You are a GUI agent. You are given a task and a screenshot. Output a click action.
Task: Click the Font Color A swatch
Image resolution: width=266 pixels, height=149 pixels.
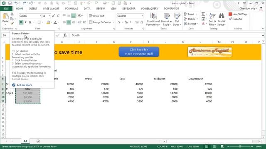[55, 22]
